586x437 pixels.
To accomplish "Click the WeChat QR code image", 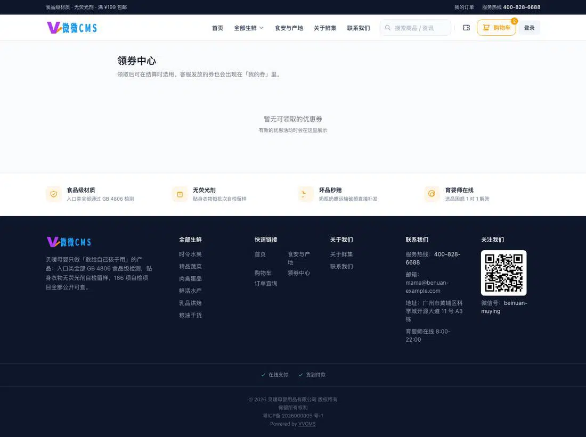I will (x=503, y=273).
